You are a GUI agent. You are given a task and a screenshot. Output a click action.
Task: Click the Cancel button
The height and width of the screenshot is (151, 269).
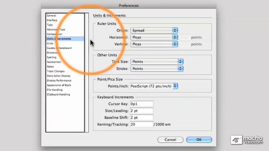170,140
